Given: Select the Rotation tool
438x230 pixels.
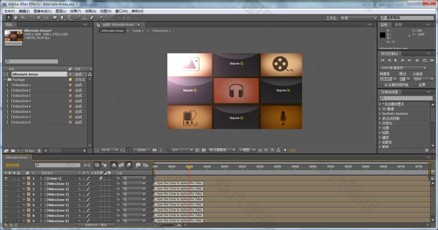Looking at the screenshot, I should pos(32,18).
